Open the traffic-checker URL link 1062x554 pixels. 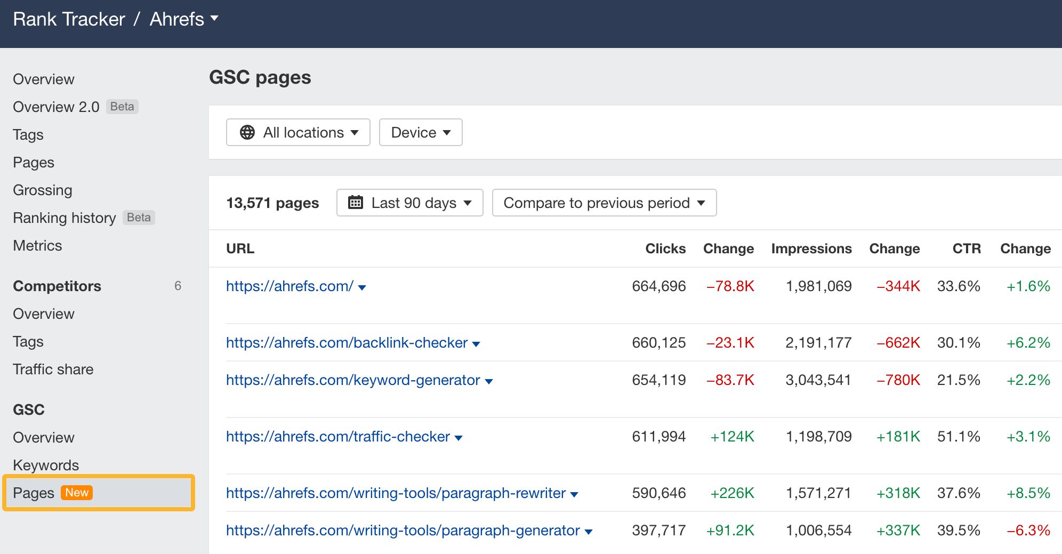point(338,436)
